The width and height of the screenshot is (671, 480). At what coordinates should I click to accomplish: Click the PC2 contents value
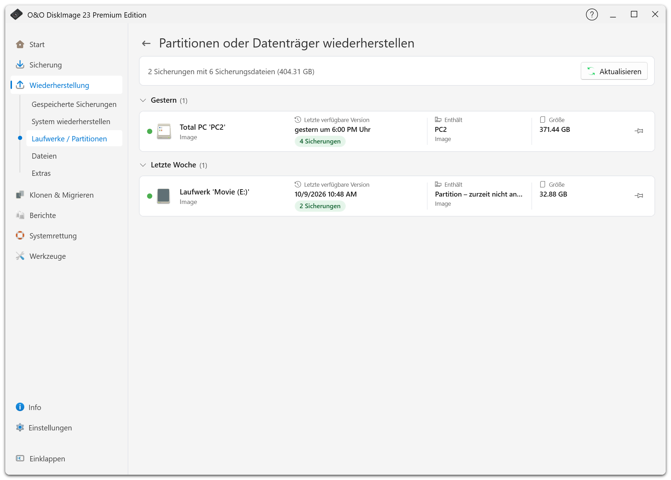click(x=441, y=129)
